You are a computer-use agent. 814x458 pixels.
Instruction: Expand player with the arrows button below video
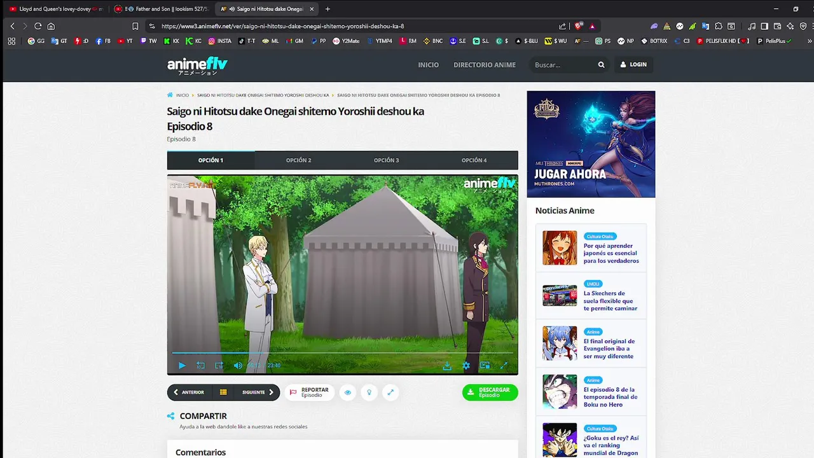pos(390,392)
